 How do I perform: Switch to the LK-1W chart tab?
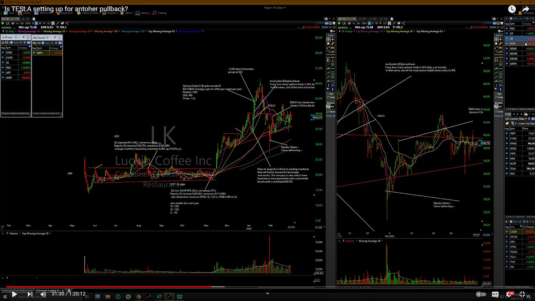tap(25, 19)
